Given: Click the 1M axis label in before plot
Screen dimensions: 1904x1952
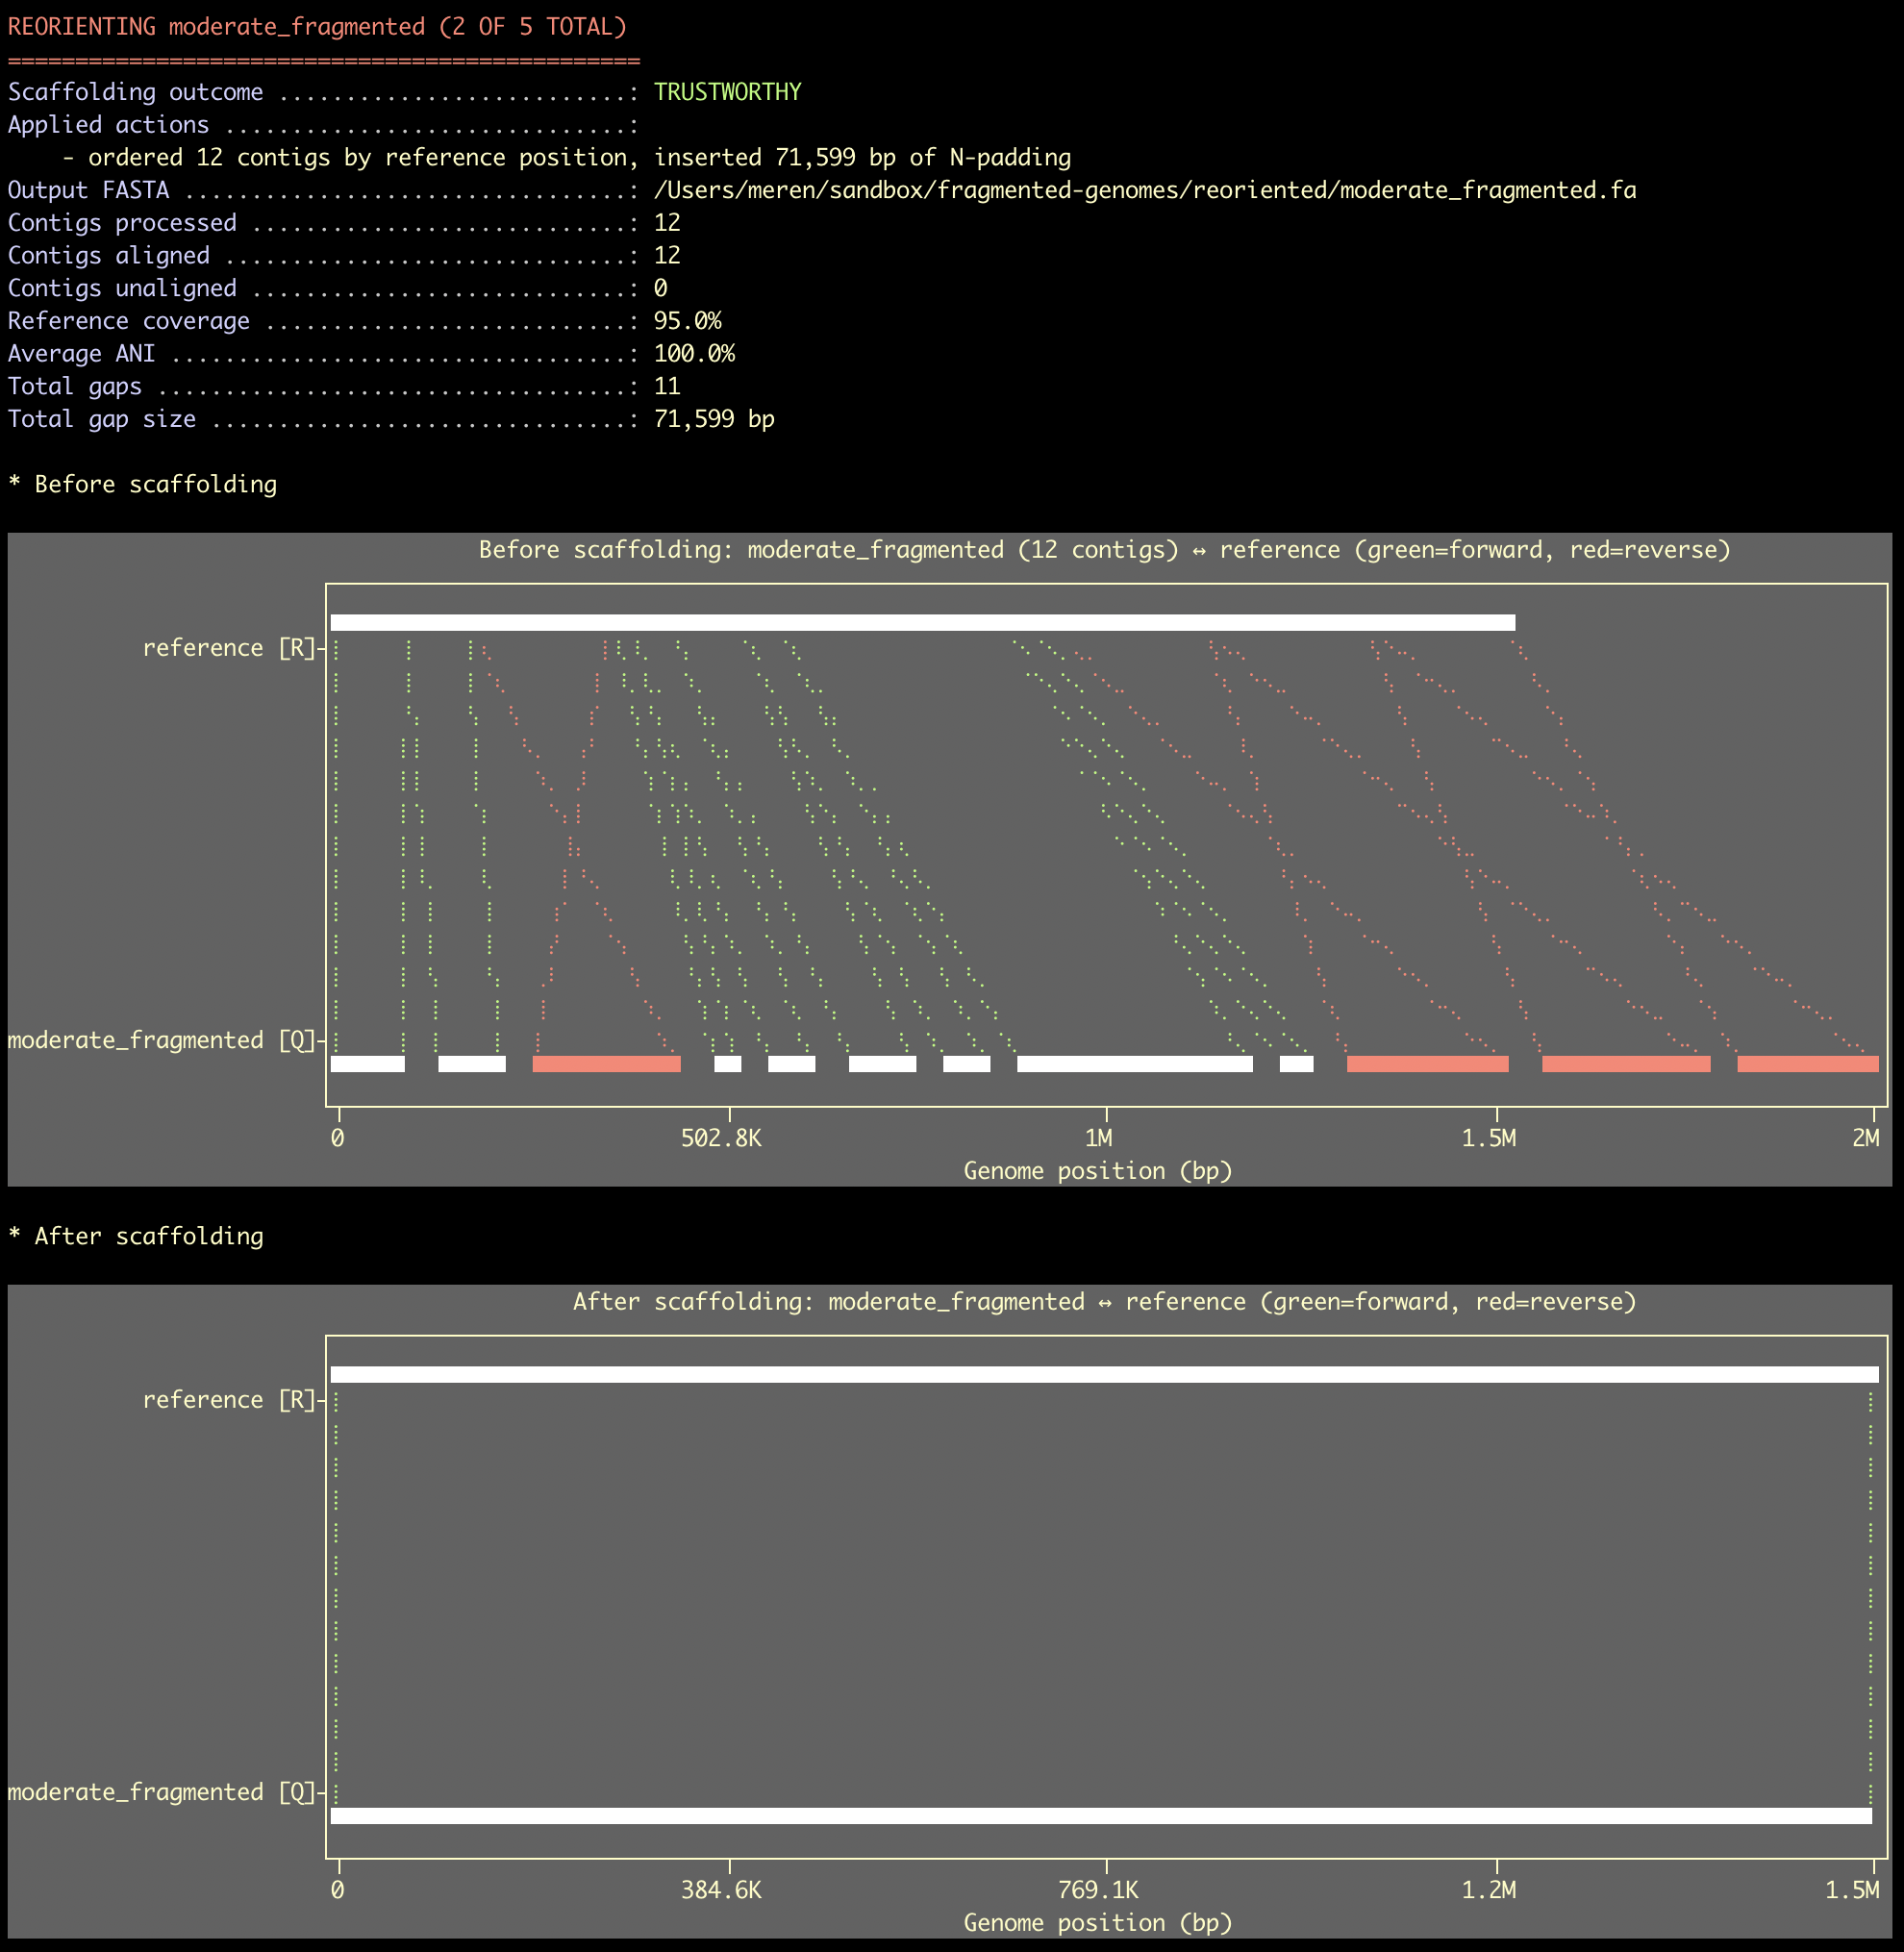Looking at the screenshot, I should tap(1098, 1138).
